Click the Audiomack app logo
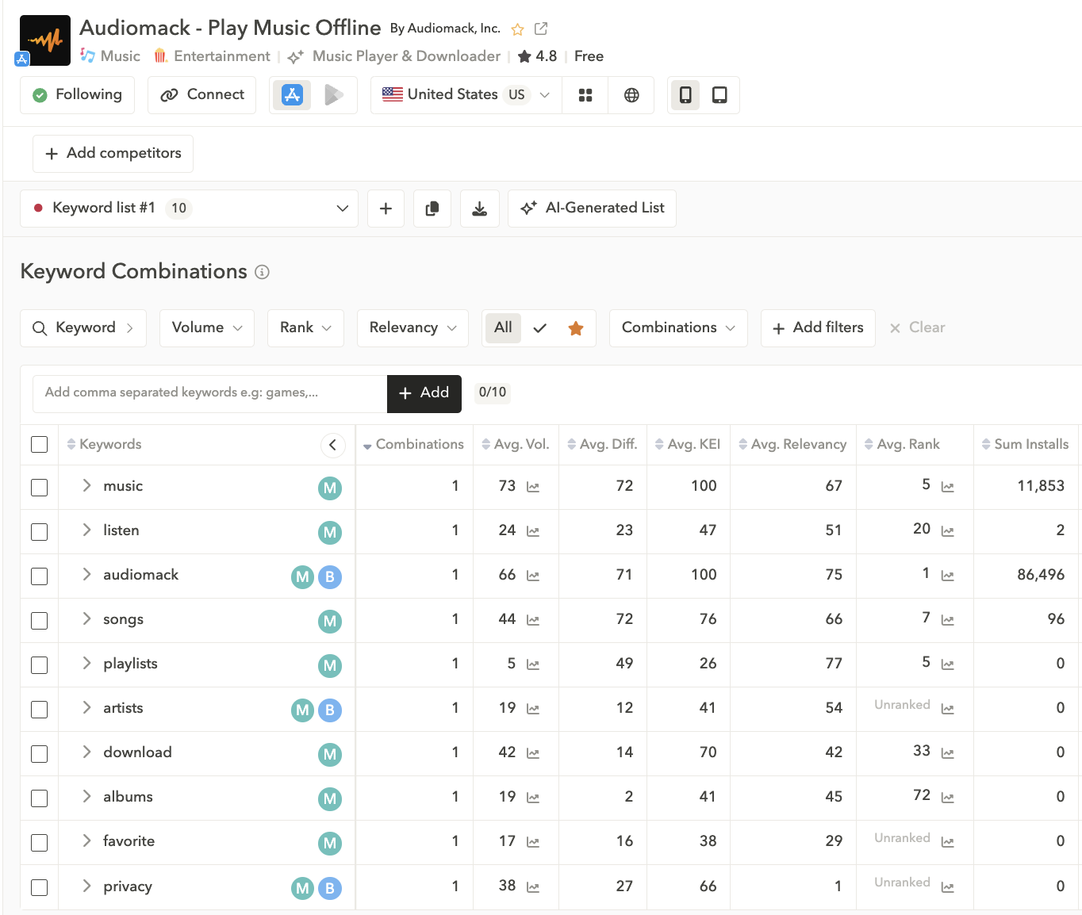This screenshot has width=1082, height=915. (44, 40)
